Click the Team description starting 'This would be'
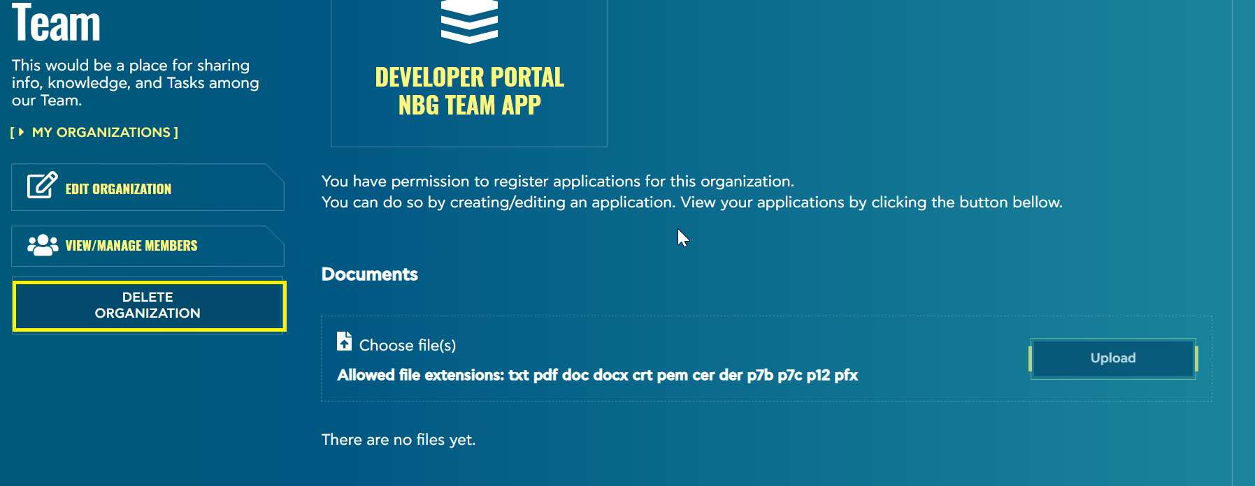 pos(135,82)
